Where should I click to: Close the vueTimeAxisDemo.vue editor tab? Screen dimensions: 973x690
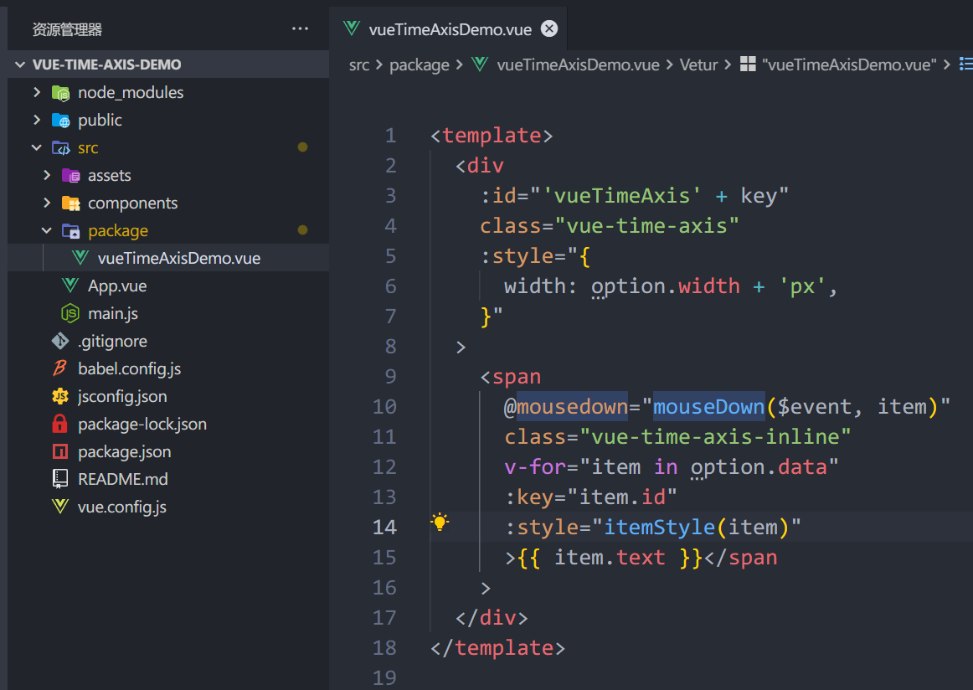tap(549, 28)
